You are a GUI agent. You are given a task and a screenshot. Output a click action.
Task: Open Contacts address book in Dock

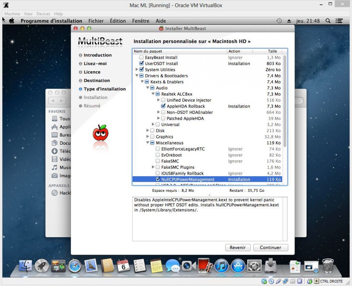(107, 266)
